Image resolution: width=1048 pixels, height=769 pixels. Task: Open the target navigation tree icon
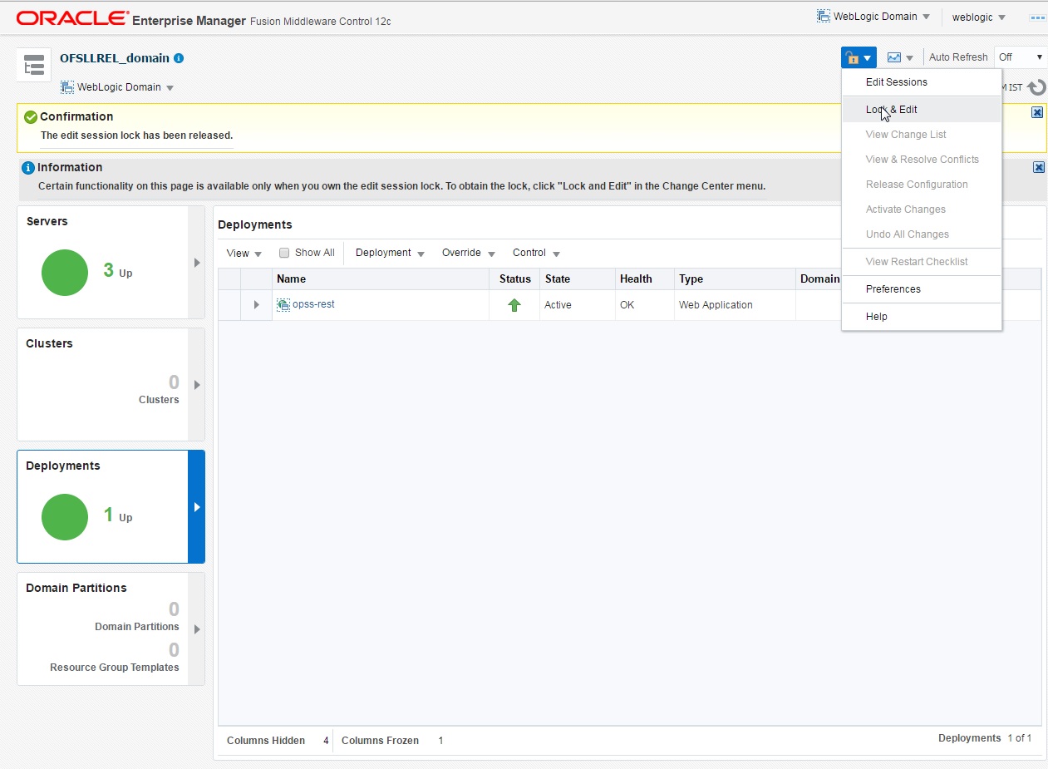tap(34, 65)
